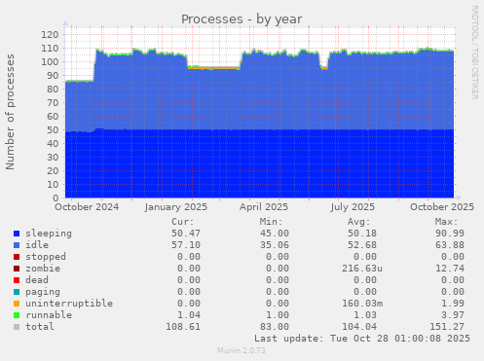This screenshot has height=361, width=484.
Task: Click the 'Number of processes' axis label
Action: tap(11, 112)
